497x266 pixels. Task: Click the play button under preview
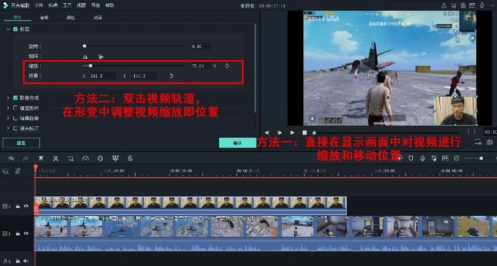[x=292, y=132]
